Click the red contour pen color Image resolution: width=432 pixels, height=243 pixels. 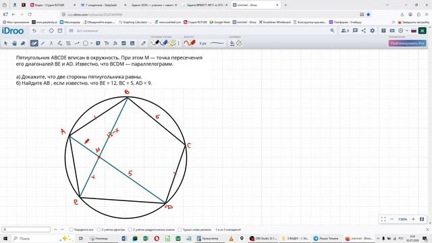[x=190, y=43]
